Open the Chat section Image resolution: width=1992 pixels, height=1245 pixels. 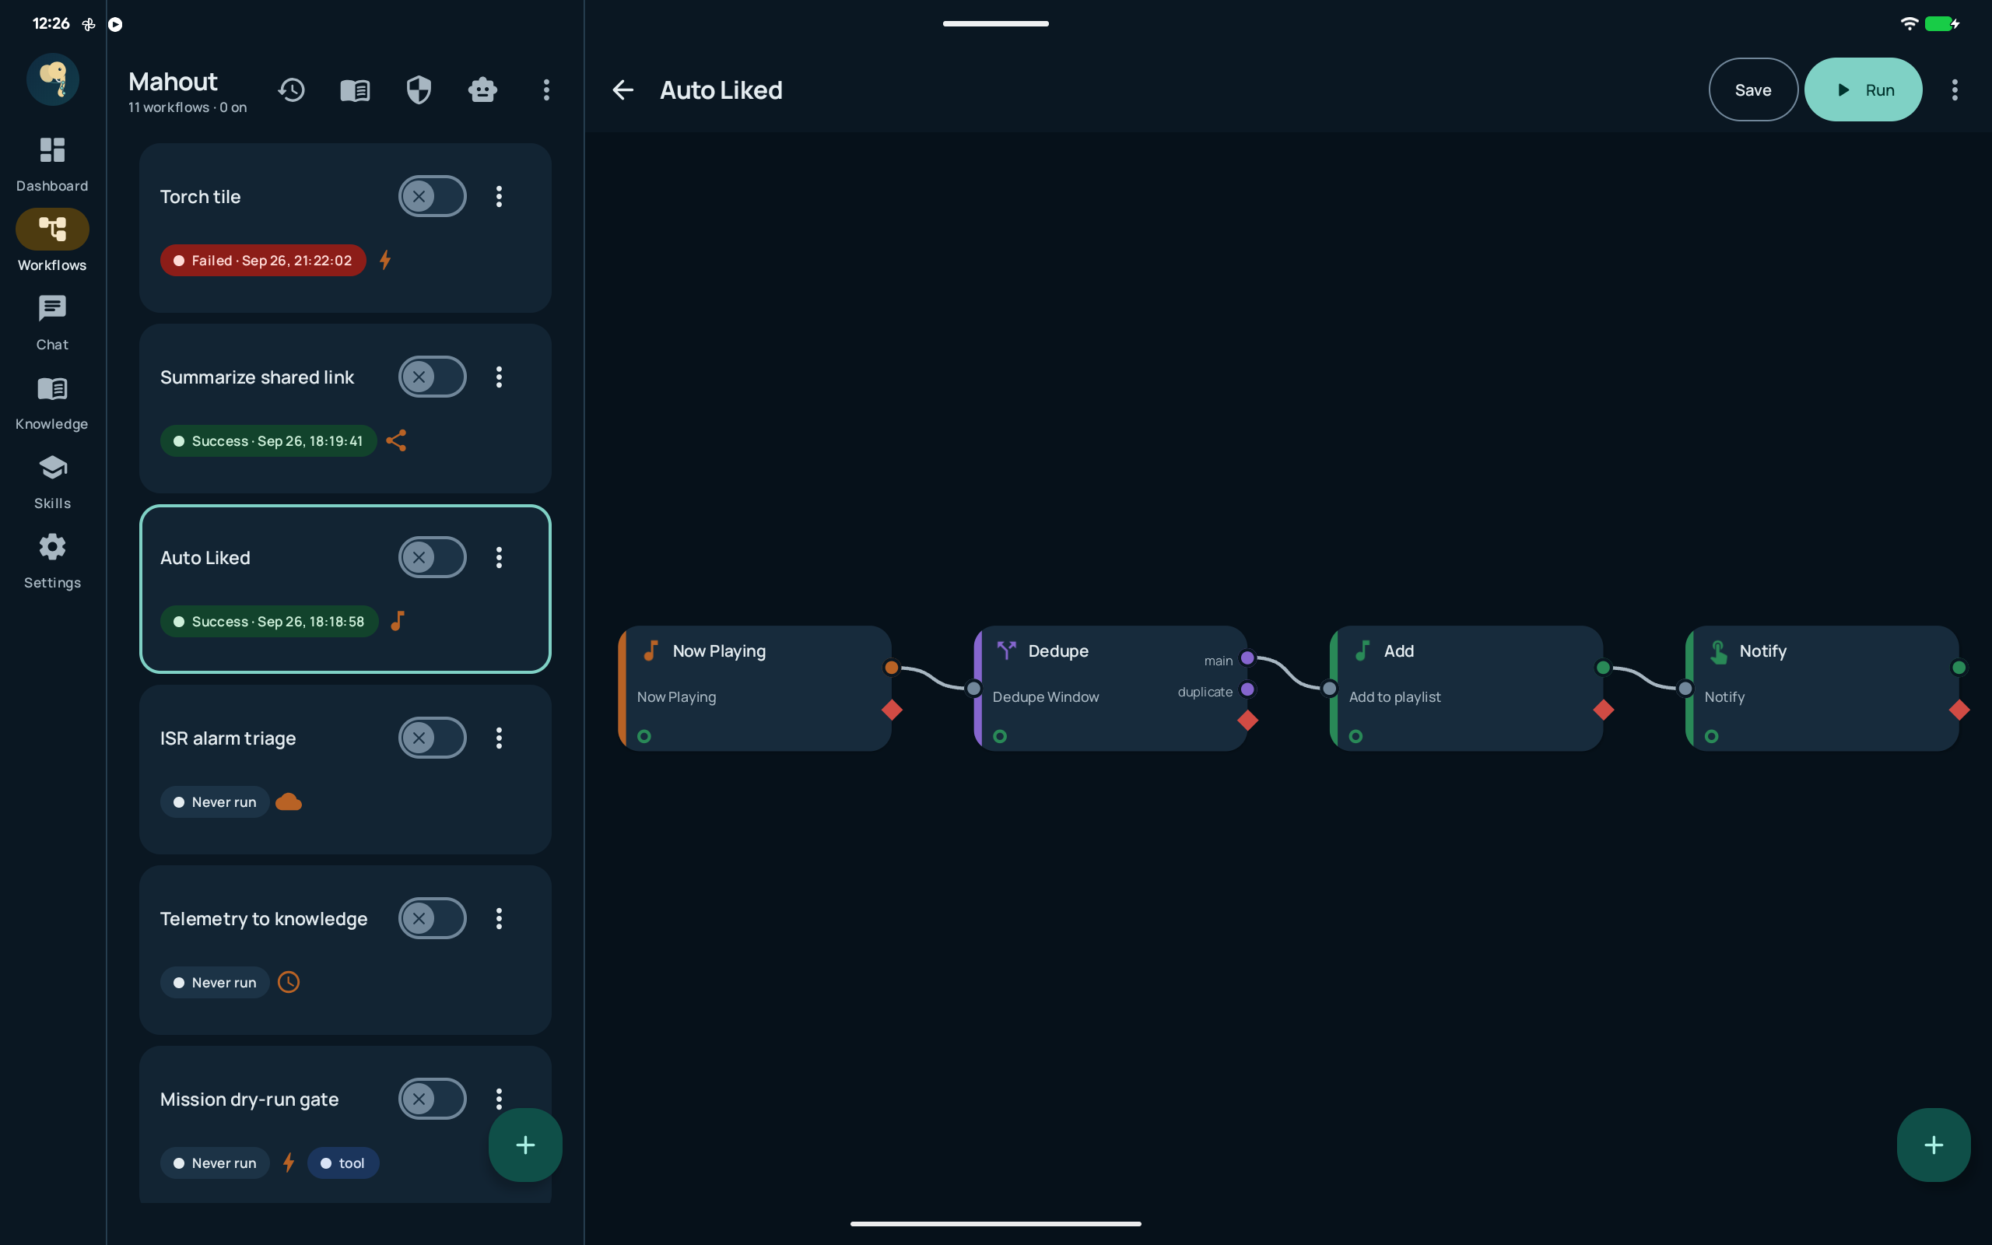tap(52, 323)
